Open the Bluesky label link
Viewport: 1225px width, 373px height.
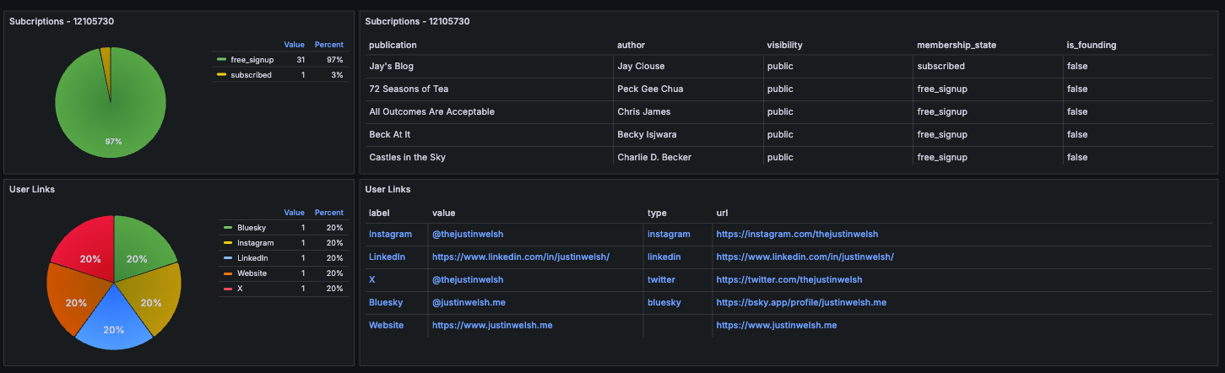point(386,302)
